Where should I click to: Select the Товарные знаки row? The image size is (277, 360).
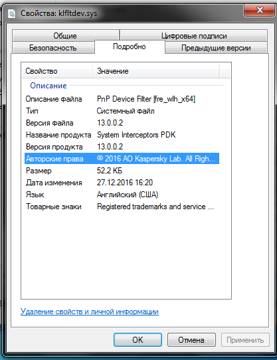point(122,207)
